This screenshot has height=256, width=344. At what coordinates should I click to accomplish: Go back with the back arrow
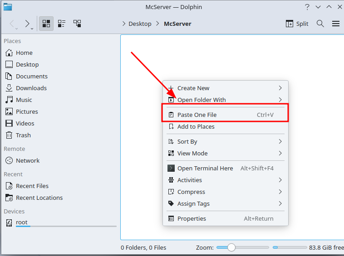click(x=12, y=24)
